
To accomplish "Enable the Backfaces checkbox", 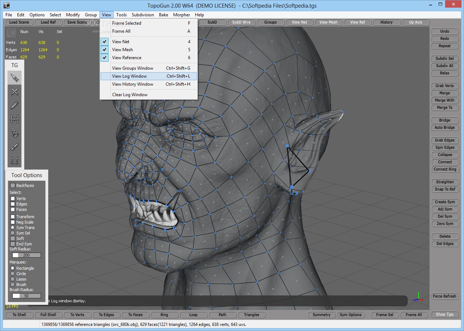I will (13, 185).
